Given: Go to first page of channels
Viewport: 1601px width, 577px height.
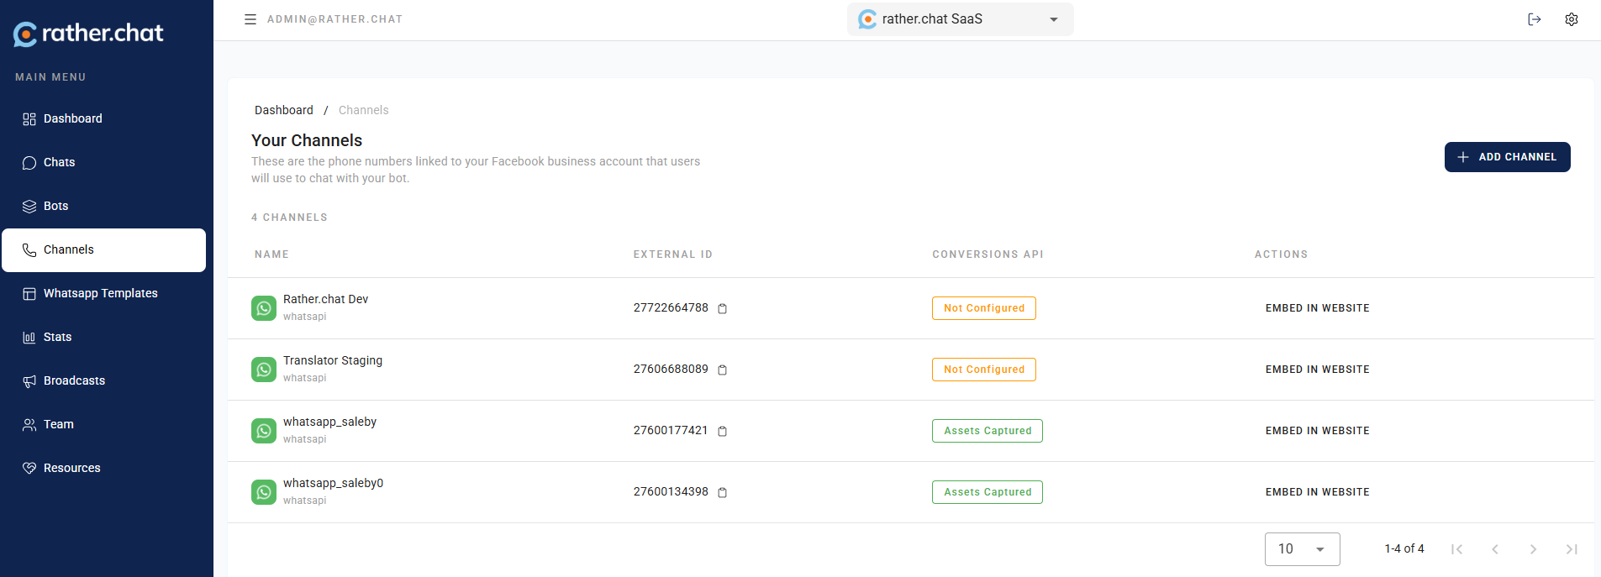Looking at the screenshot, I should [1457, 549].
